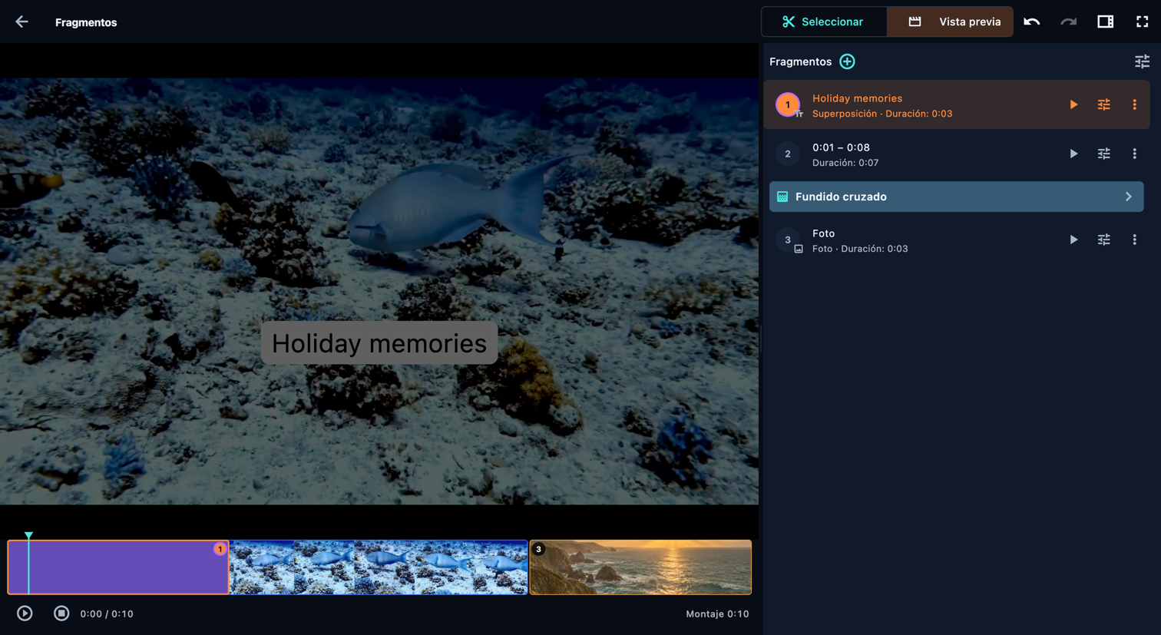This screenshot has width=1161, height=635.
Task: Open adjustments for Holiday memories fragment
Action: pyautogui.click(x=1104, y=104)
